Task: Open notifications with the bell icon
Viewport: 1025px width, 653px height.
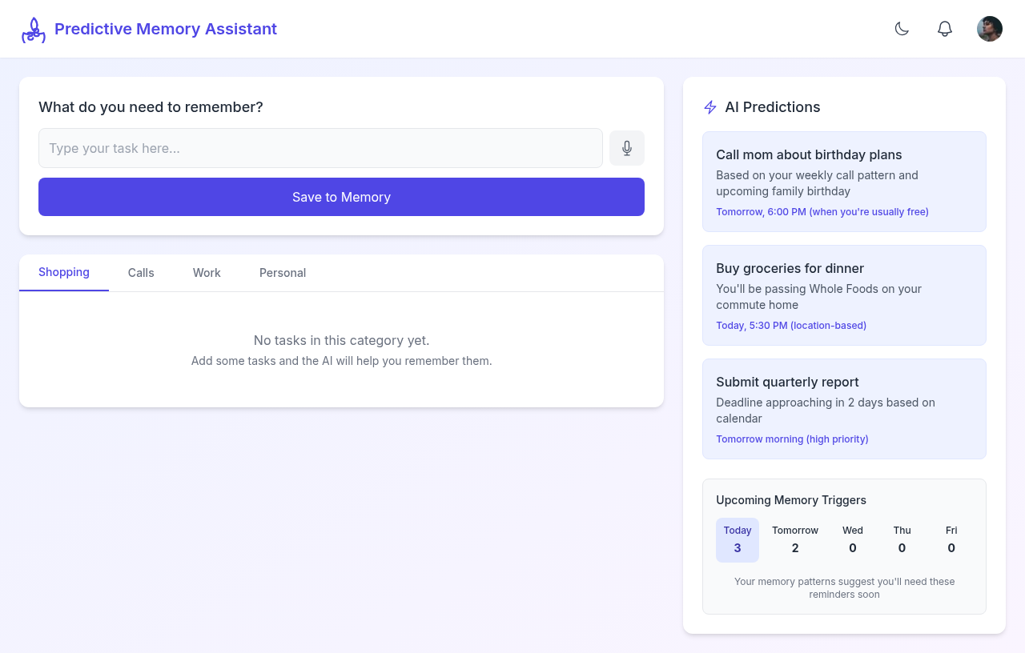Action: pos(944,28)
